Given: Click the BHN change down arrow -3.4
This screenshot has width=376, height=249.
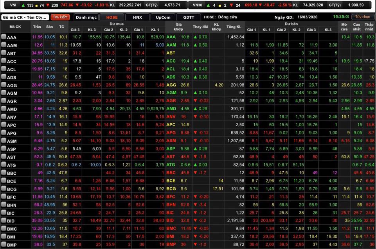Looking at the screenshot, I should [200, 205].
